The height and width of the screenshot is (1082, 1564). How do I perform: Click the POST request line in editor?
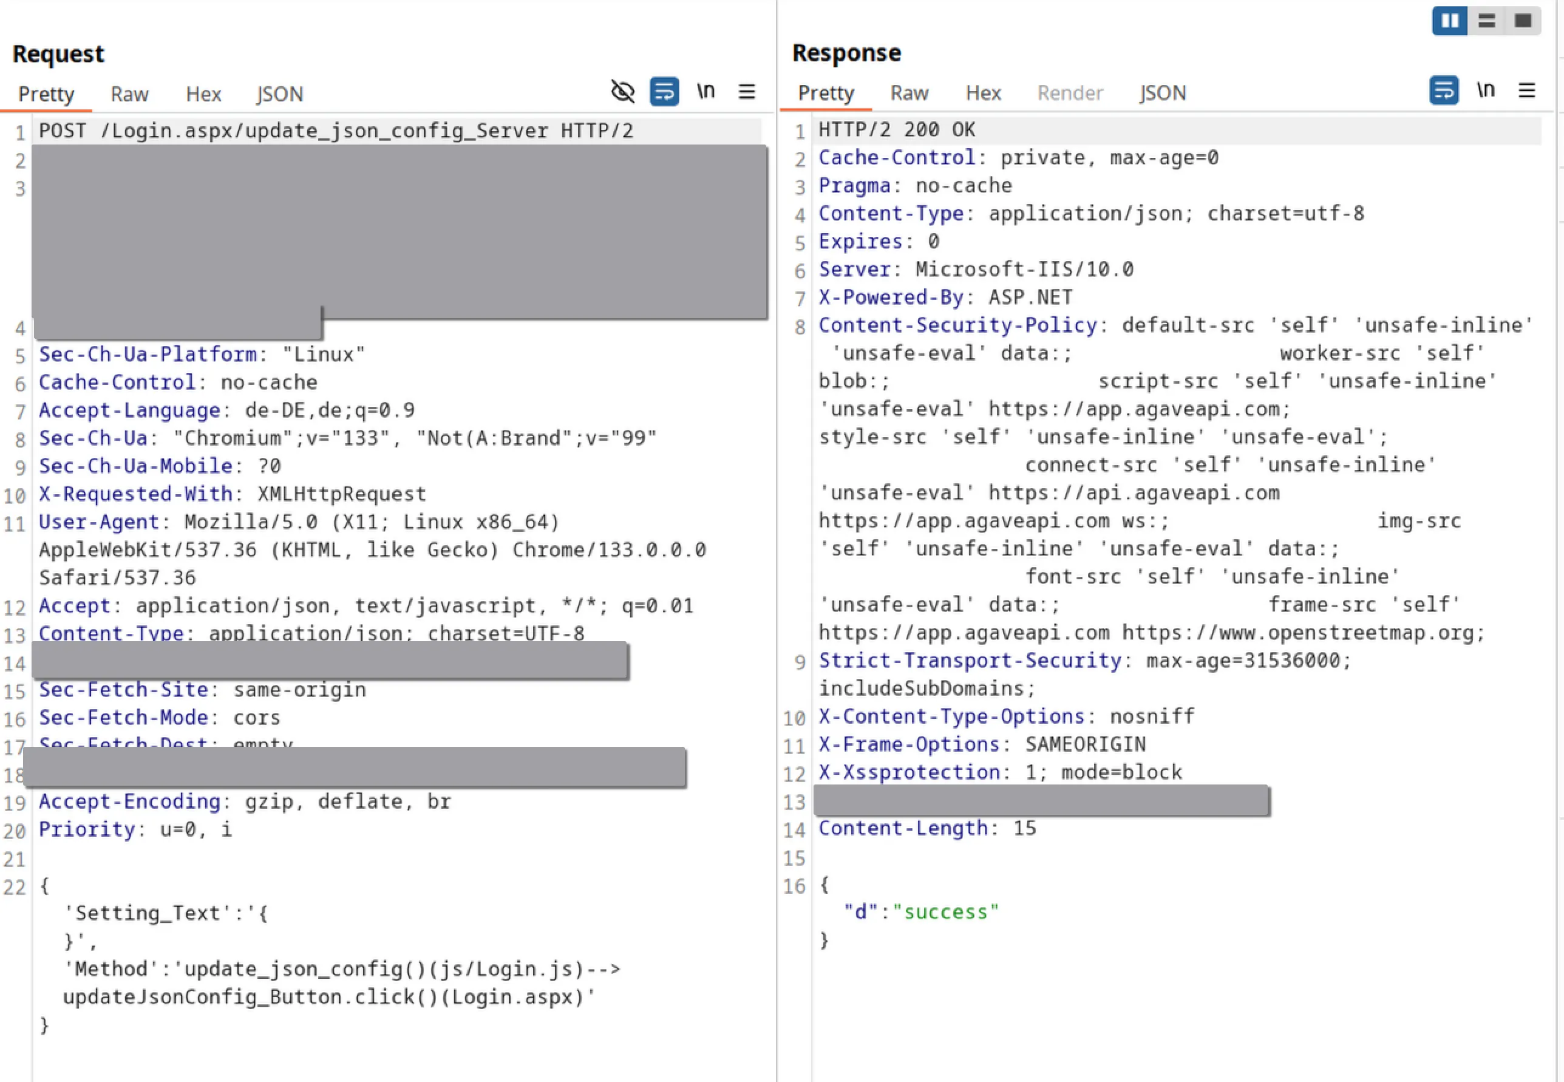tap(336, 131)
